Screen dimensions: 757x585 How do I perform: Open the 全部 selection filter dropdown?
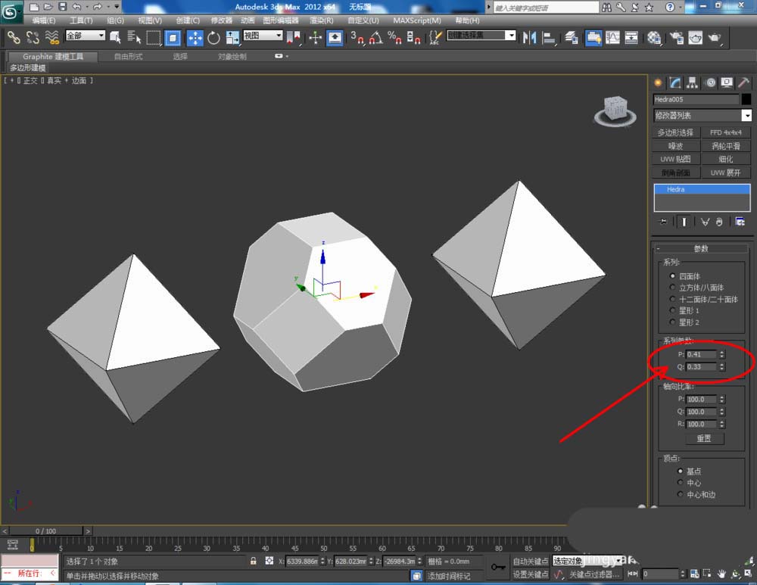tap(86, 36)
